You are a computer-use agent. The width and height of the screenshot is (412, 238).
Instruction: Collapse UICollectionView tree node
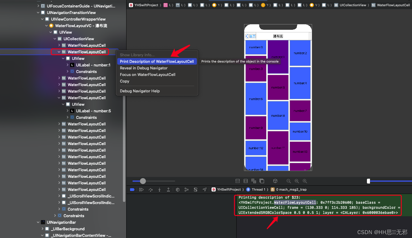click(x=55, y=39)
